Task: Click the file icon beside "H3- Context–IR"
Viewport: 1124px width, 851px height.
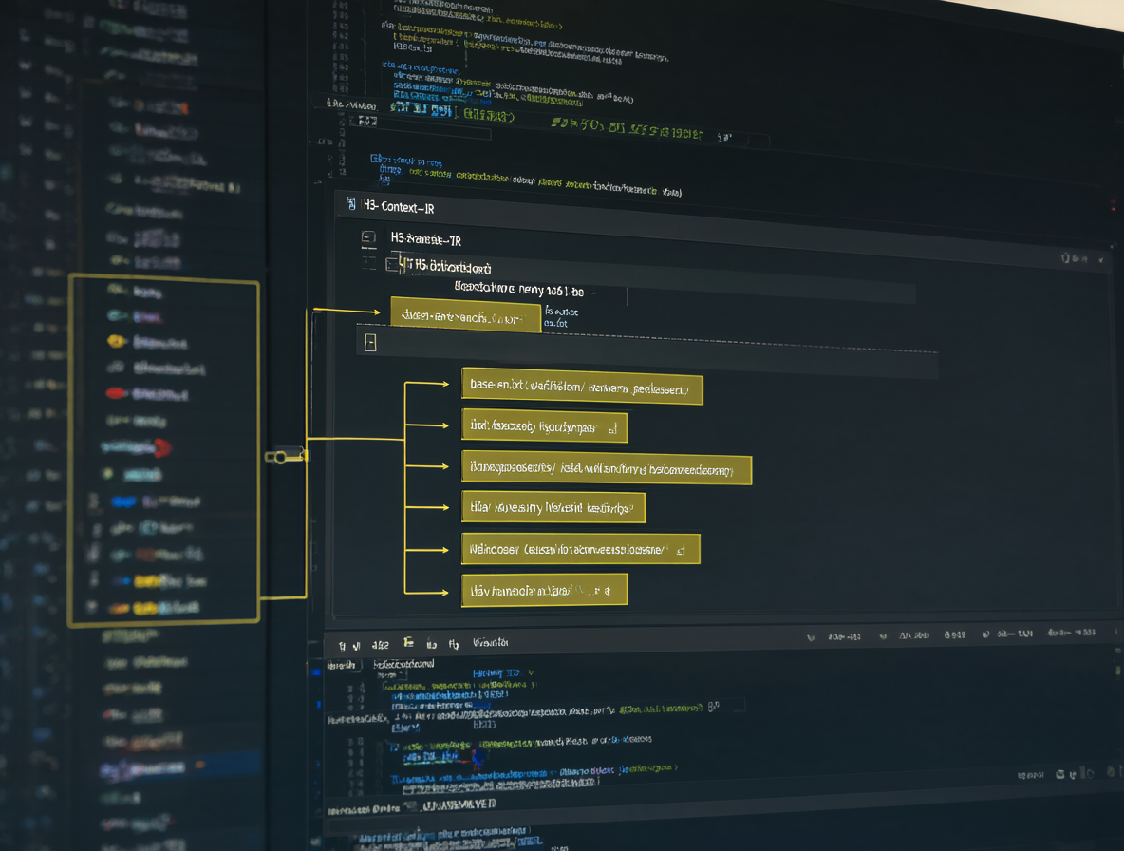Action: pos(350,204)
